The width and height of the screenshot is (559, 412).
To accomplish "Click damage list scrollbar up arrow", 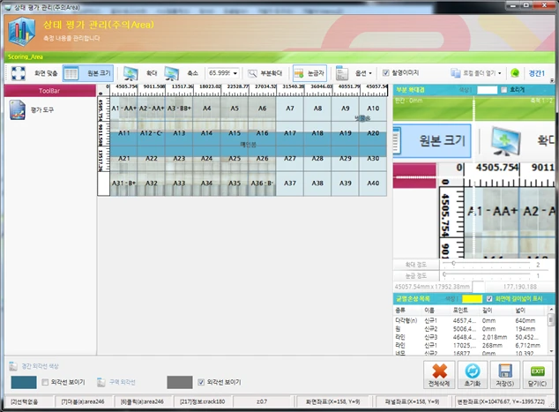I will pyautogui.click(x=551, y=310).
